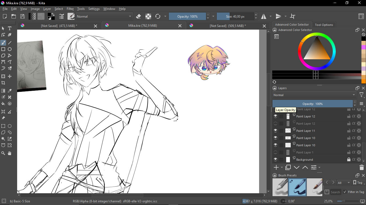Toggle visibility of Paint Layer 11
Viewport: 366px width, 205px height.
click(275, 131)
